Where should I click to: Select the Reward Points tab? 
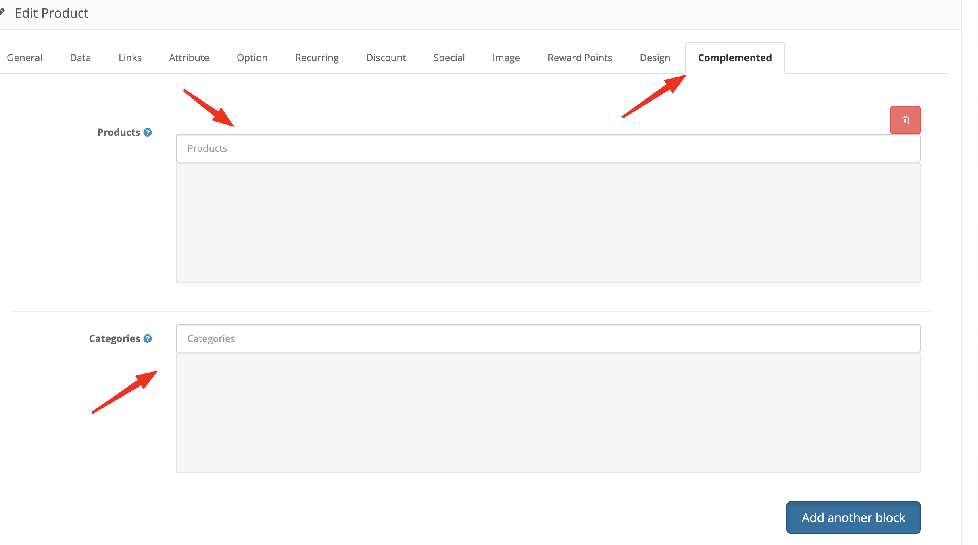click(x=580, y=58)
